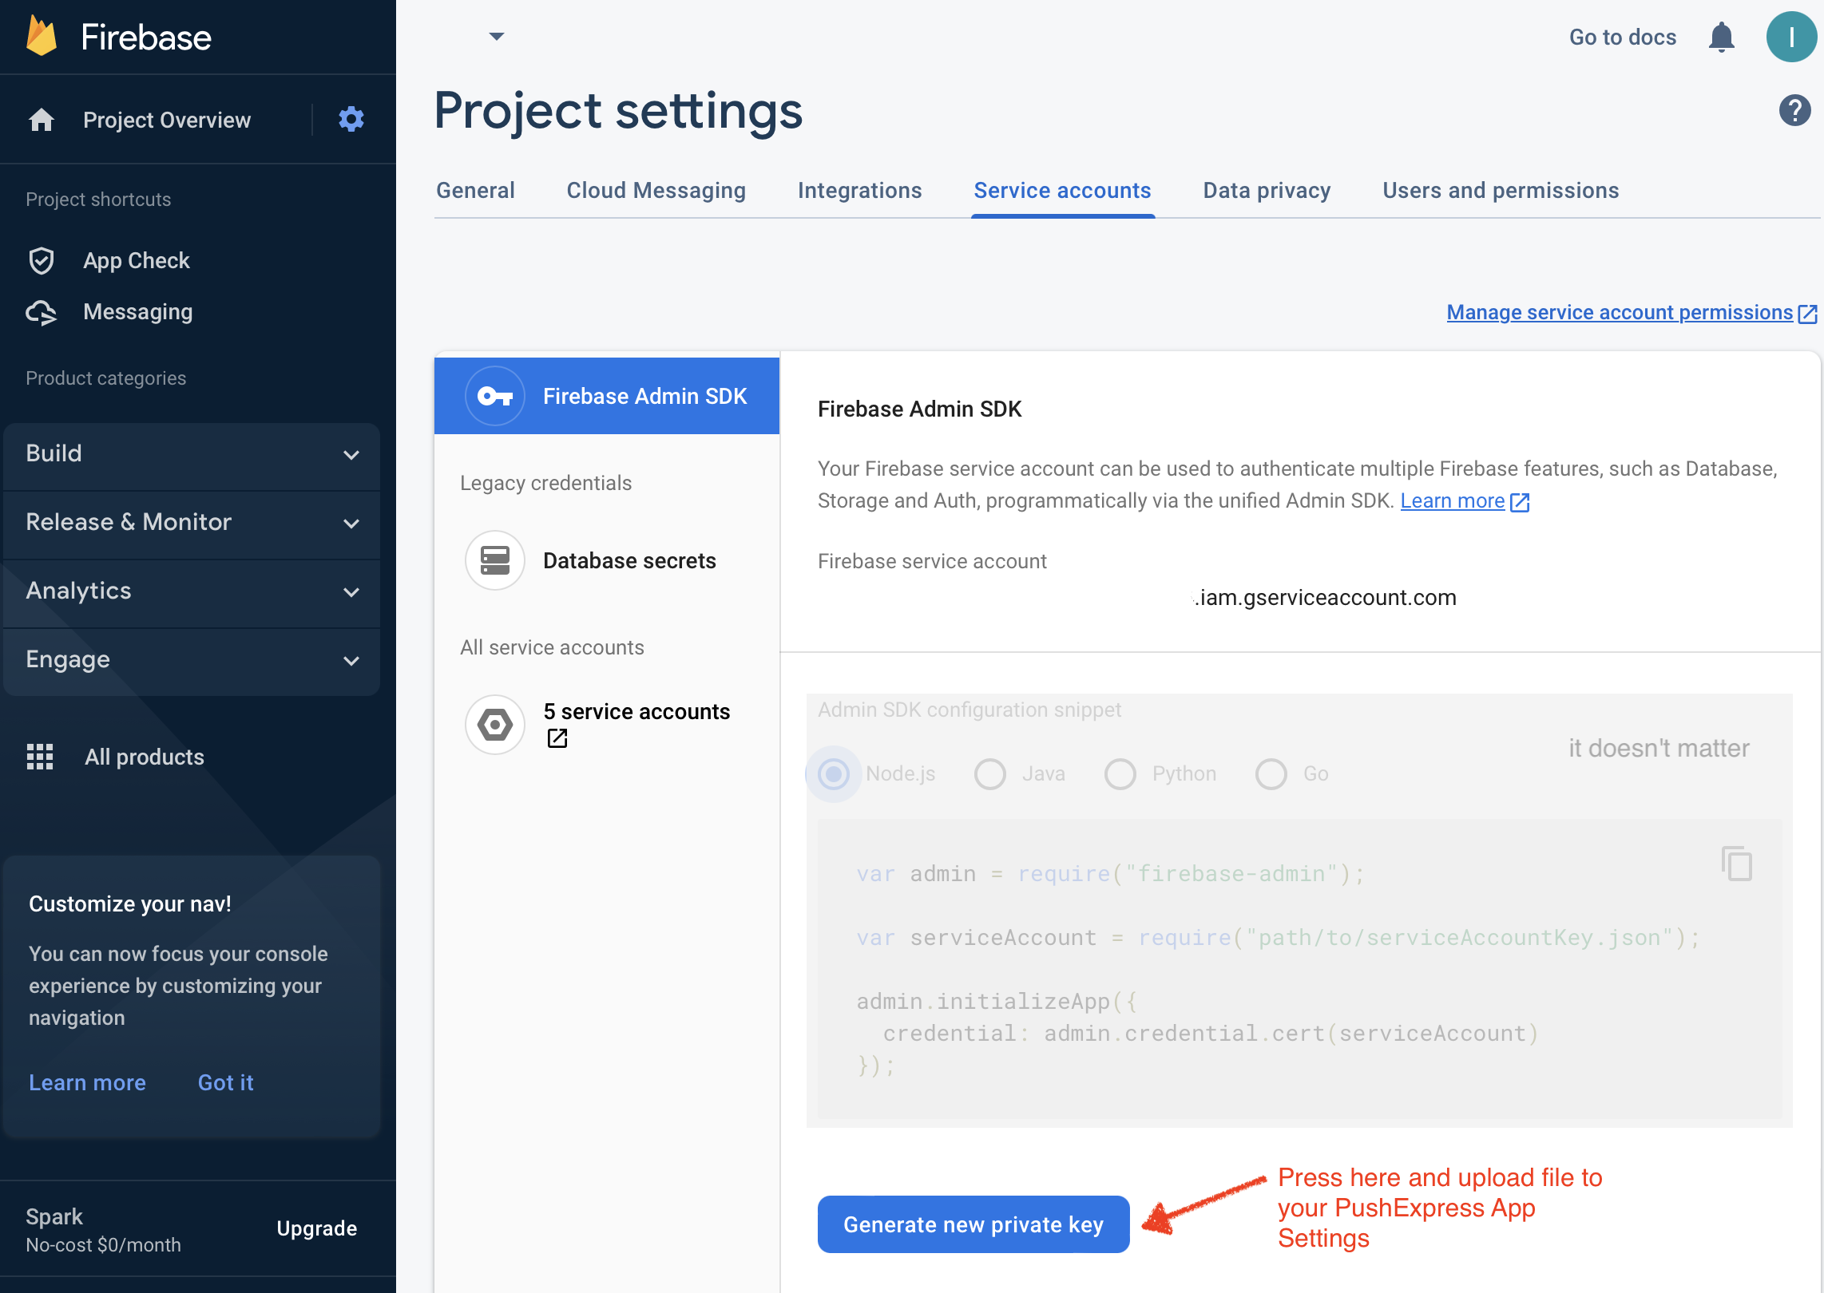
Task: Click the App Check shield icon
Action: [x=42, y=261]
